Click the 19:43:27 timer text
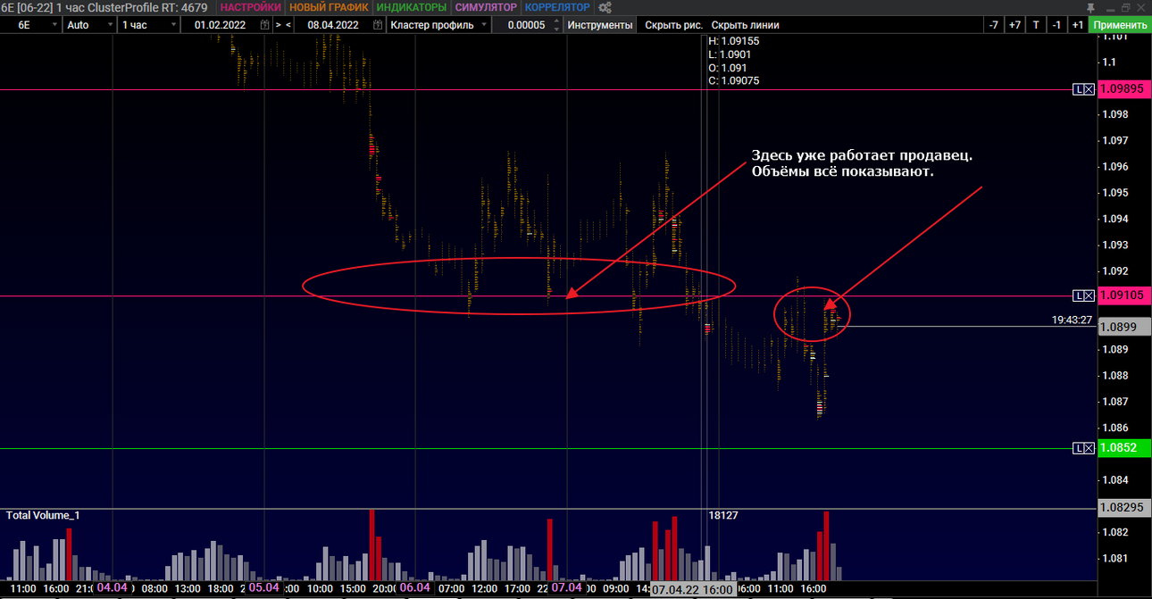Image resolution: width=1152 pixels, height=599 pixels. pyautogui.click(x=1073, y=319)
